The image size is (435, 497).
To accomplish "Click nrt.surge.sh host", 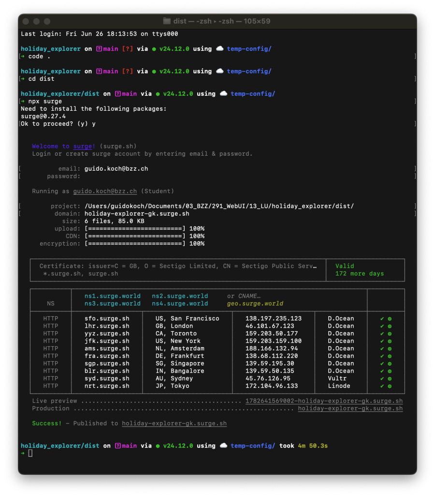I will (x=107, y=386).
